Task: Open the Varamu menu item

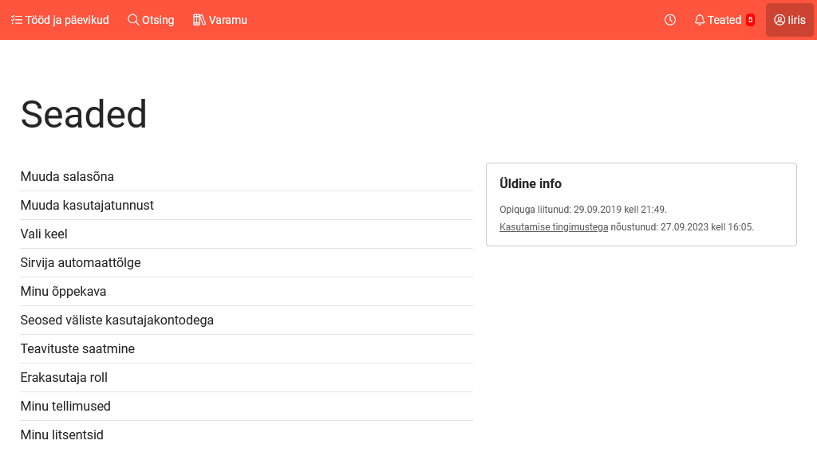Action: pyautogui.click(x=228, y=20)
